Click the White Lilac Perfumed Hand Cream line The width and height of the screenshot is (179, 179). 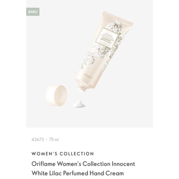pos(78,173)
